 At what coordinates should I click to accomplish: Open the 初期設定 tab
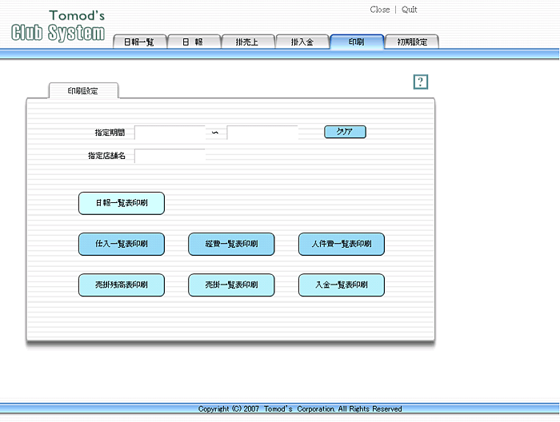coord(411,42)
